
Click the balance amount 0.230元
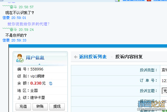(x=38, y=83)
